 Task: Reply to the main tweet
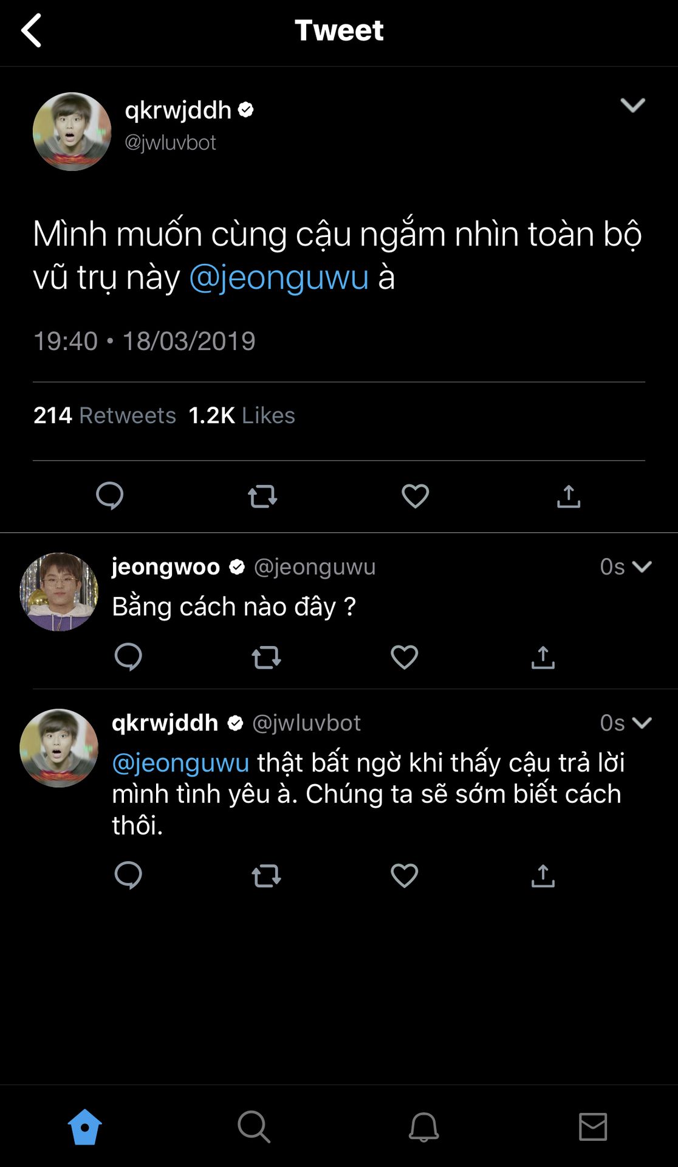[x=110, y=496]
